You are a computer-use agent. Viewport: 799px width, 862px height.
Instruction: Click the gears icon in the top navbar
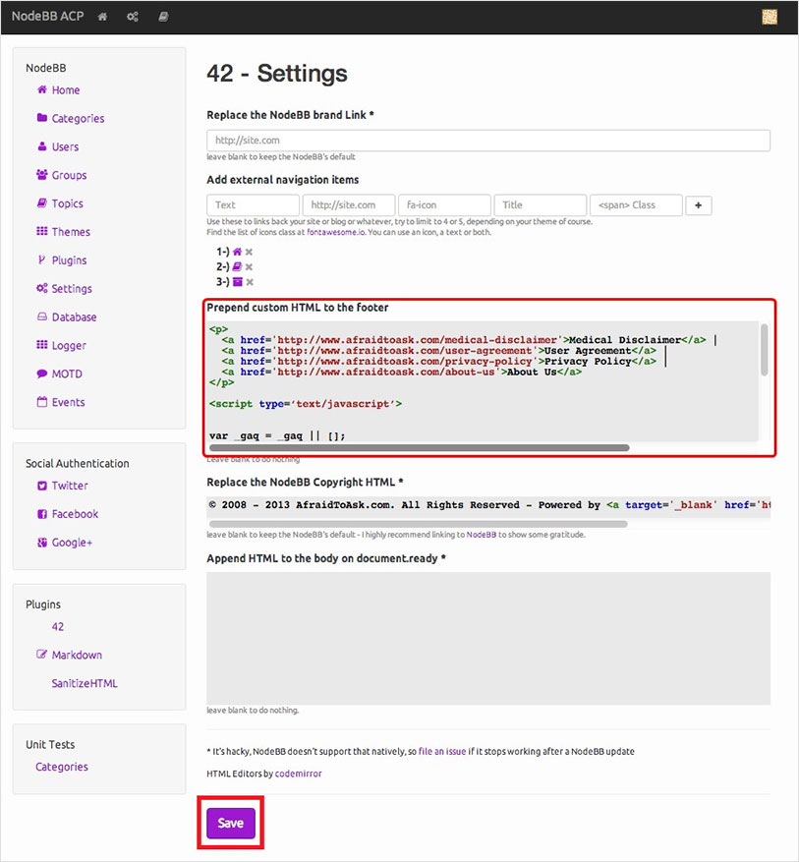(x=132, y=16)
